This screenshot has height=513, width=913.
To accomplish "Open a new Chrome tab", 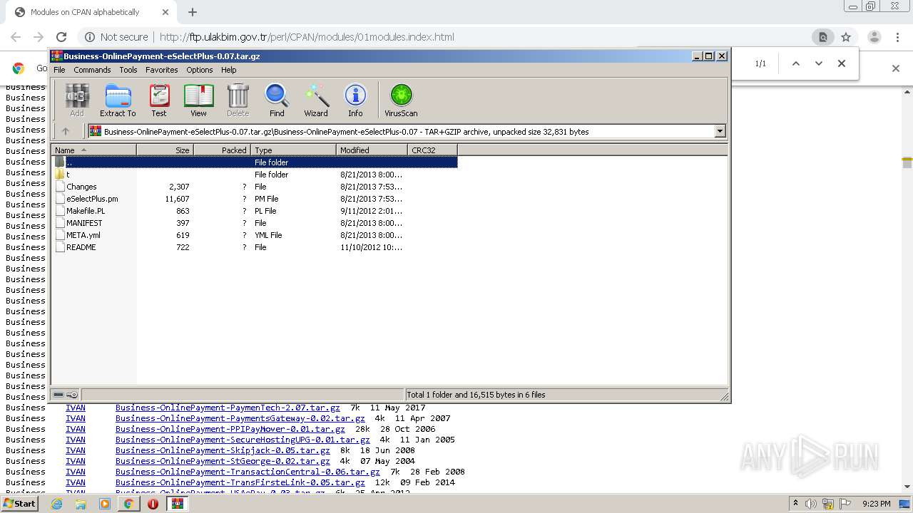I will 193,12.
